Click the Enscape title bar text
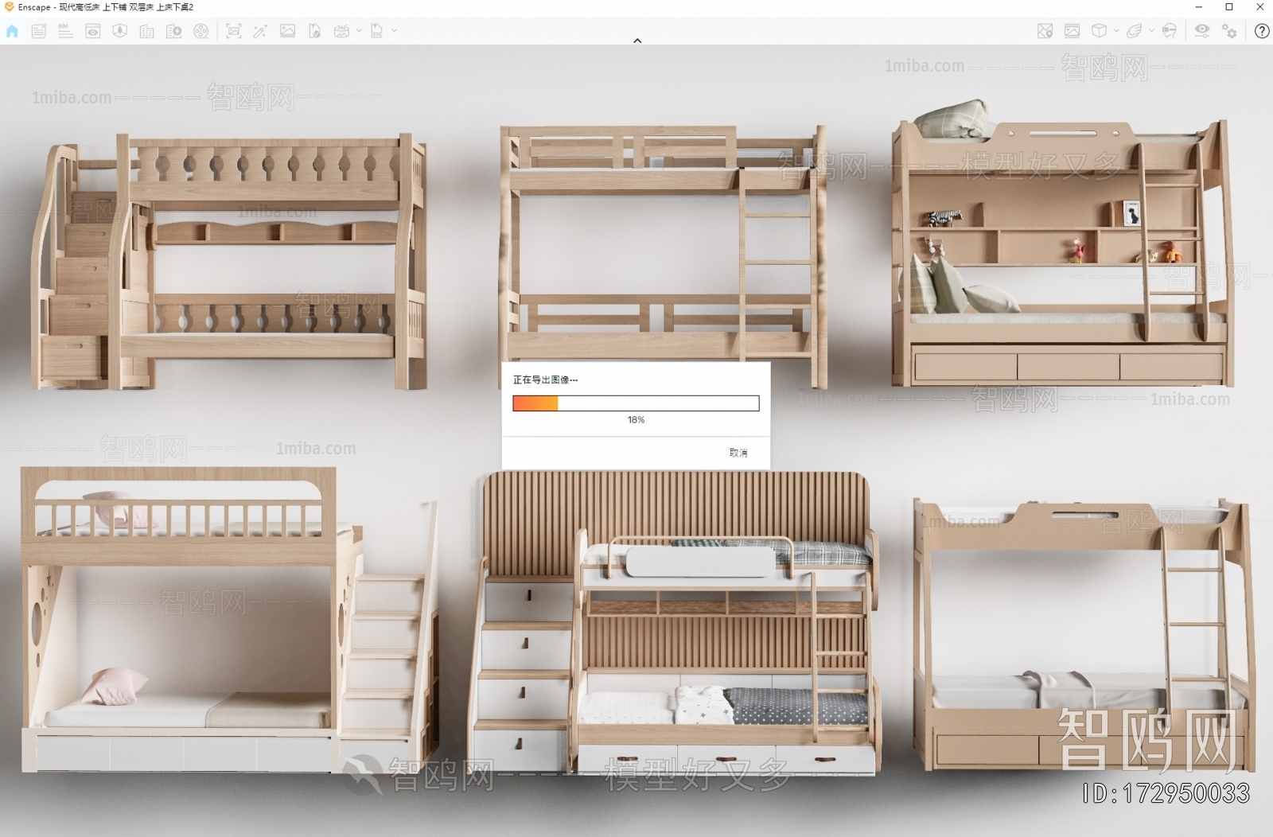This screenshot has height=837, width=1273. 103,7
